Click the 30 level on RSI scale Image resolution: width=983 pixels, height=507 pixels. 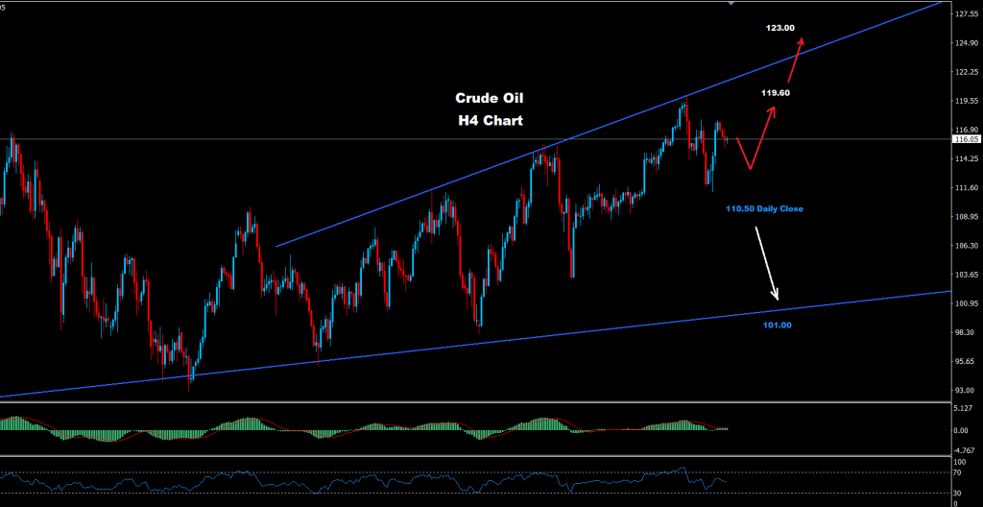coord(959,493)
